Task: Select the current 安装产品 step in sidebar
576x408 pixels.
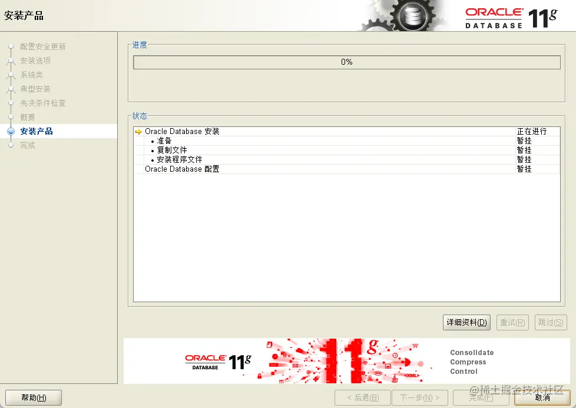Action: click(x=37, y=131)
